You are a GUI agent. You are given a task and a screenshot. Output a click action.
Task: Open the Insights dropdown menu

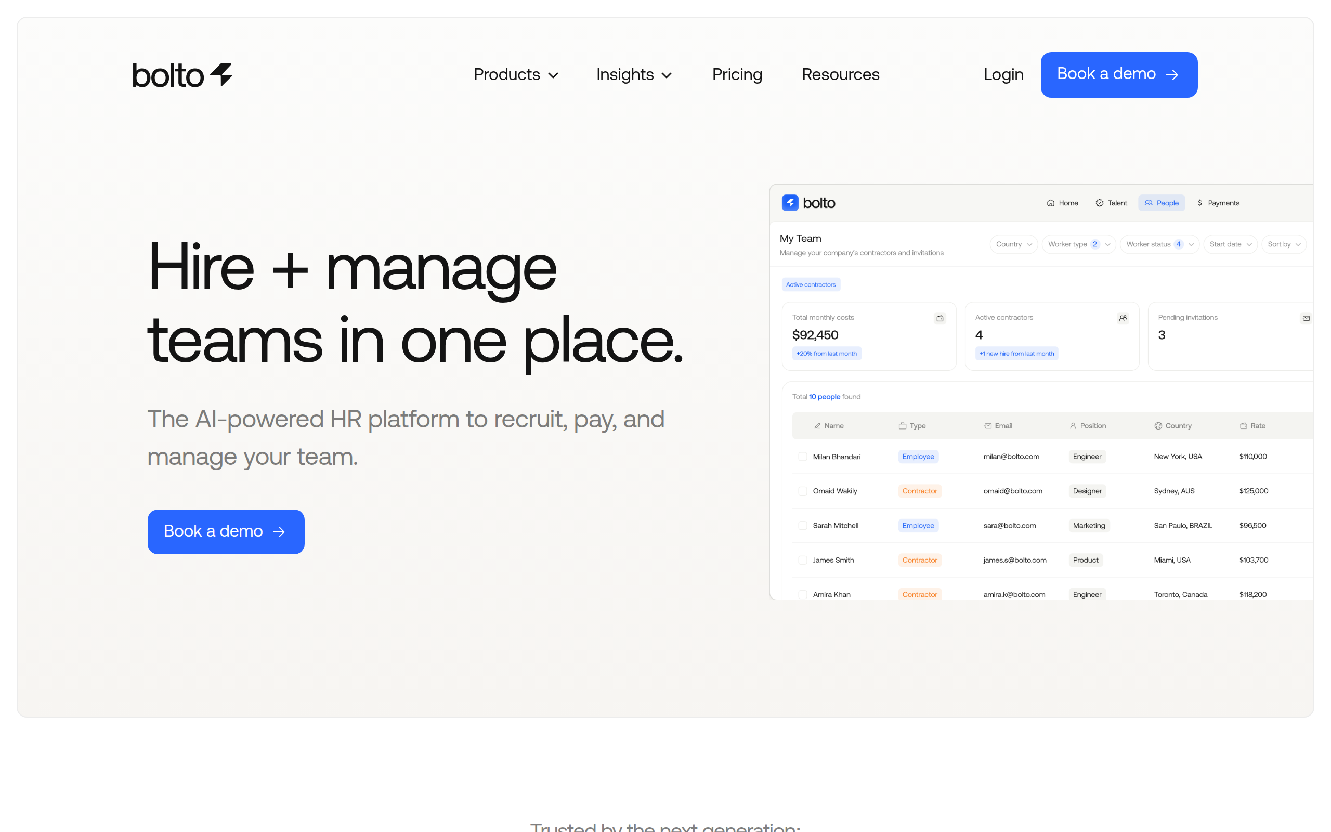634,75
